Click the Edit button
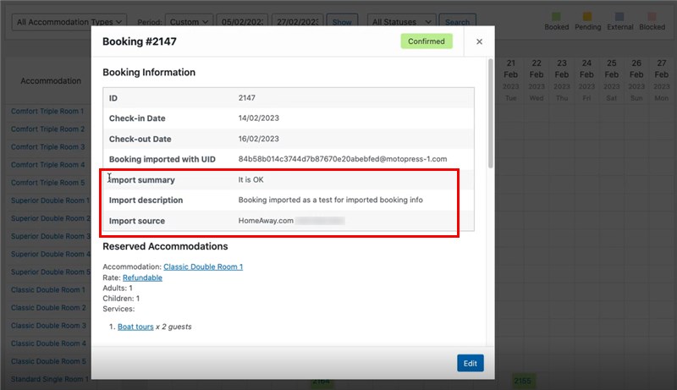This screenshot has width=677, height=390. (x=471, y=363)
